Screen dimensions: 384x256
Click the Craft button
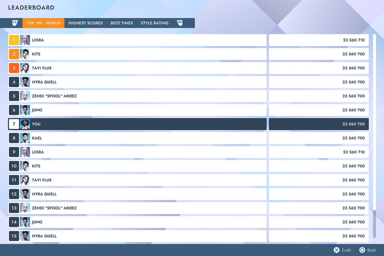342,250
